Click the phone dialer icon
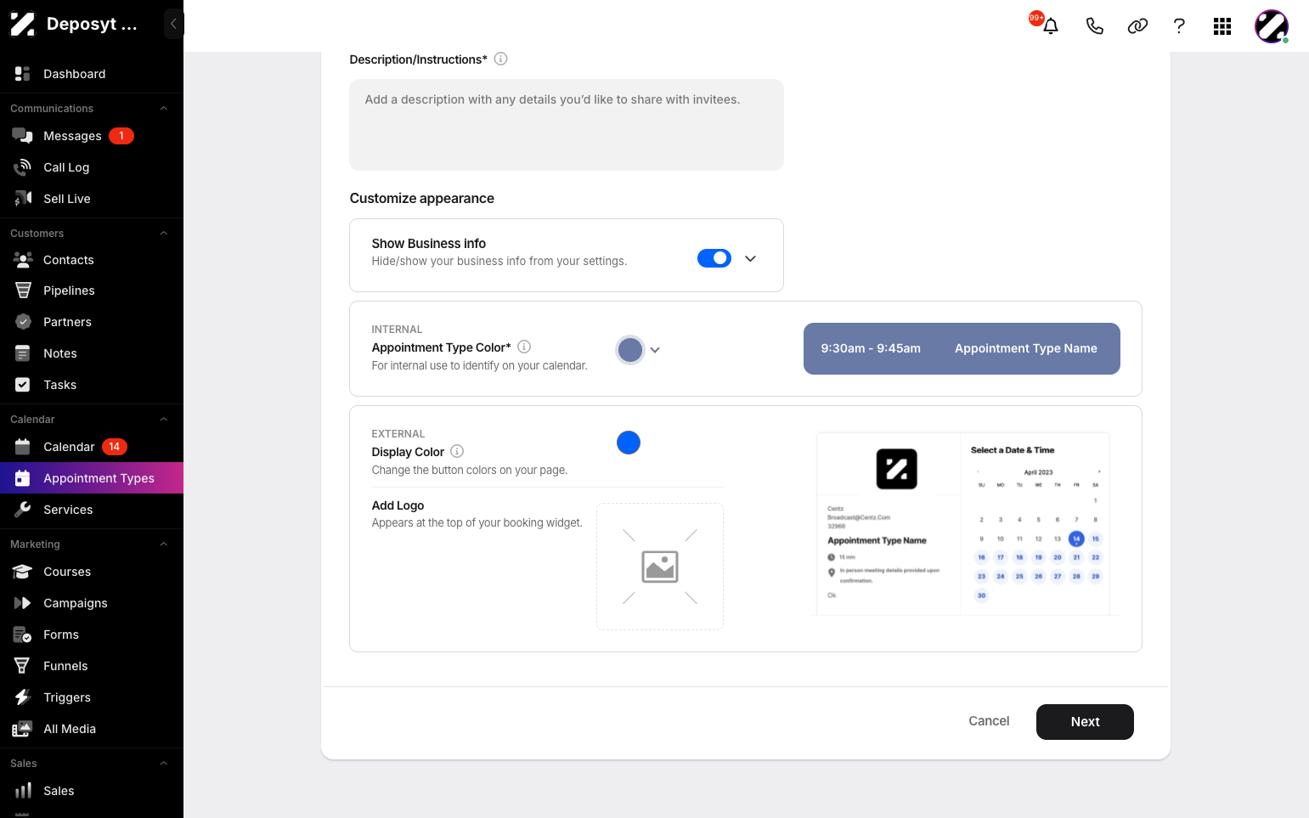This screenshot has height=818, width=1309. [1095, 26]
